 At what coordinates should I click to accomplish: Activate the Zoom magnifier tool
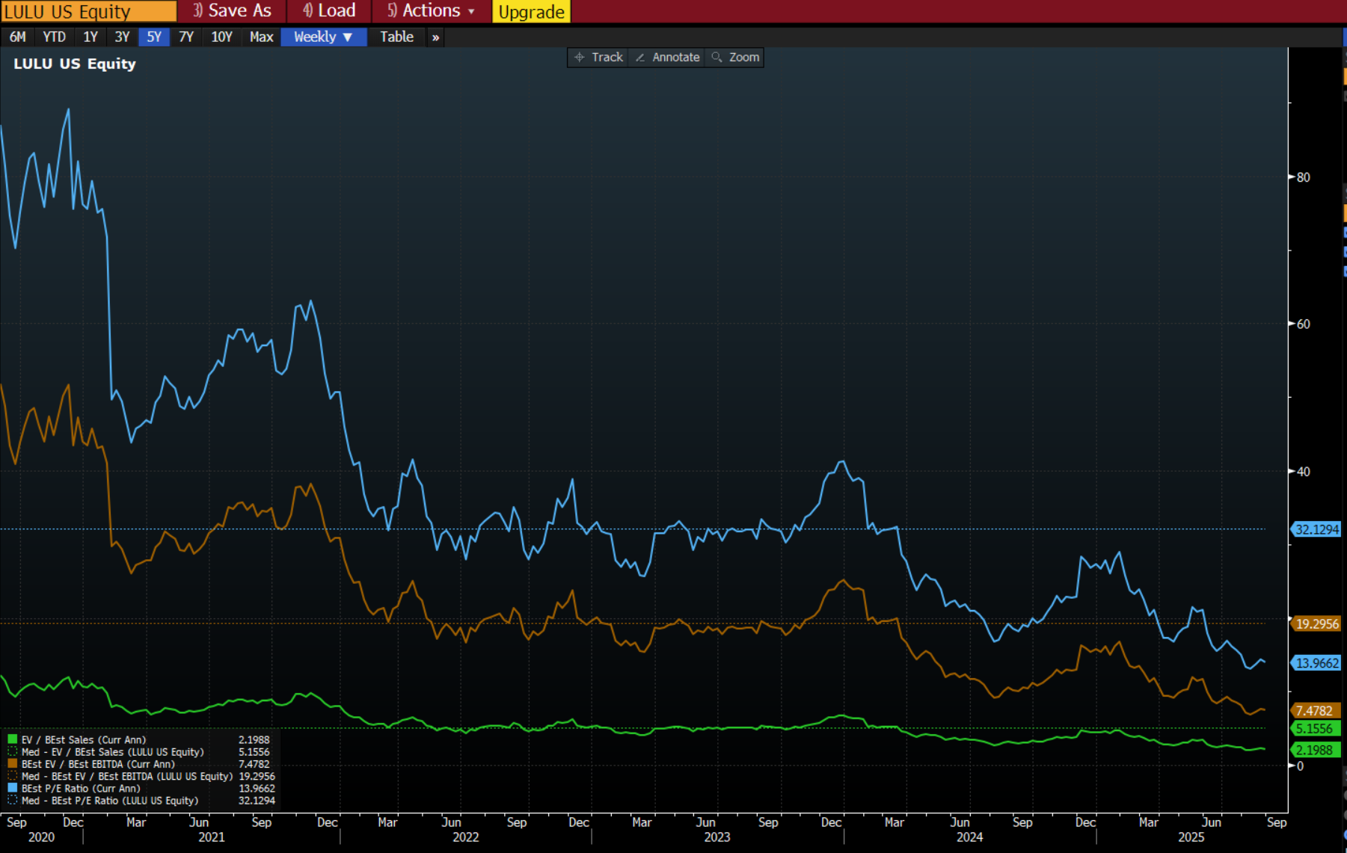click(x=717, y=58)
